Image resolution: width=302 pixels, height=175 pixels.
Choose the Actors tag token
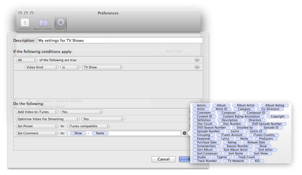pos(202,106)
